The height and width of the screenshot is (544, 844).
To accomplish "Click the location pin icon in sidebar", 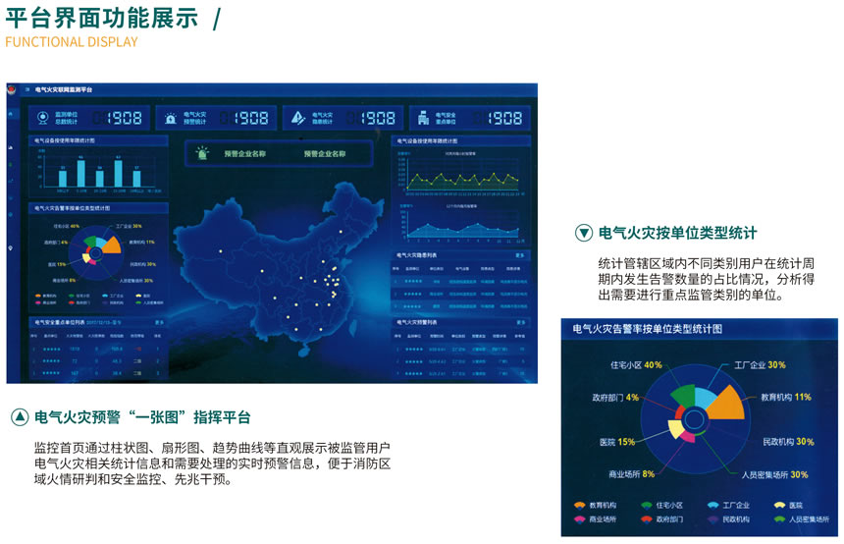I will pos(11,246).
